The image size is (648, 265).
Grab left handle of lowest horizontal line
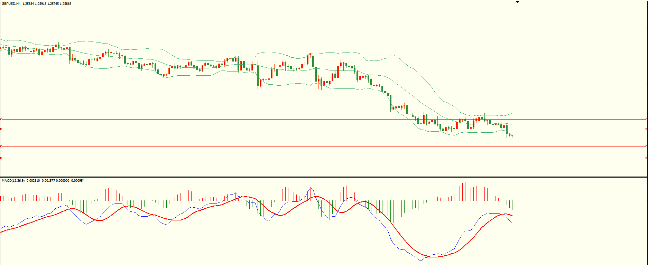coord(1,158)
